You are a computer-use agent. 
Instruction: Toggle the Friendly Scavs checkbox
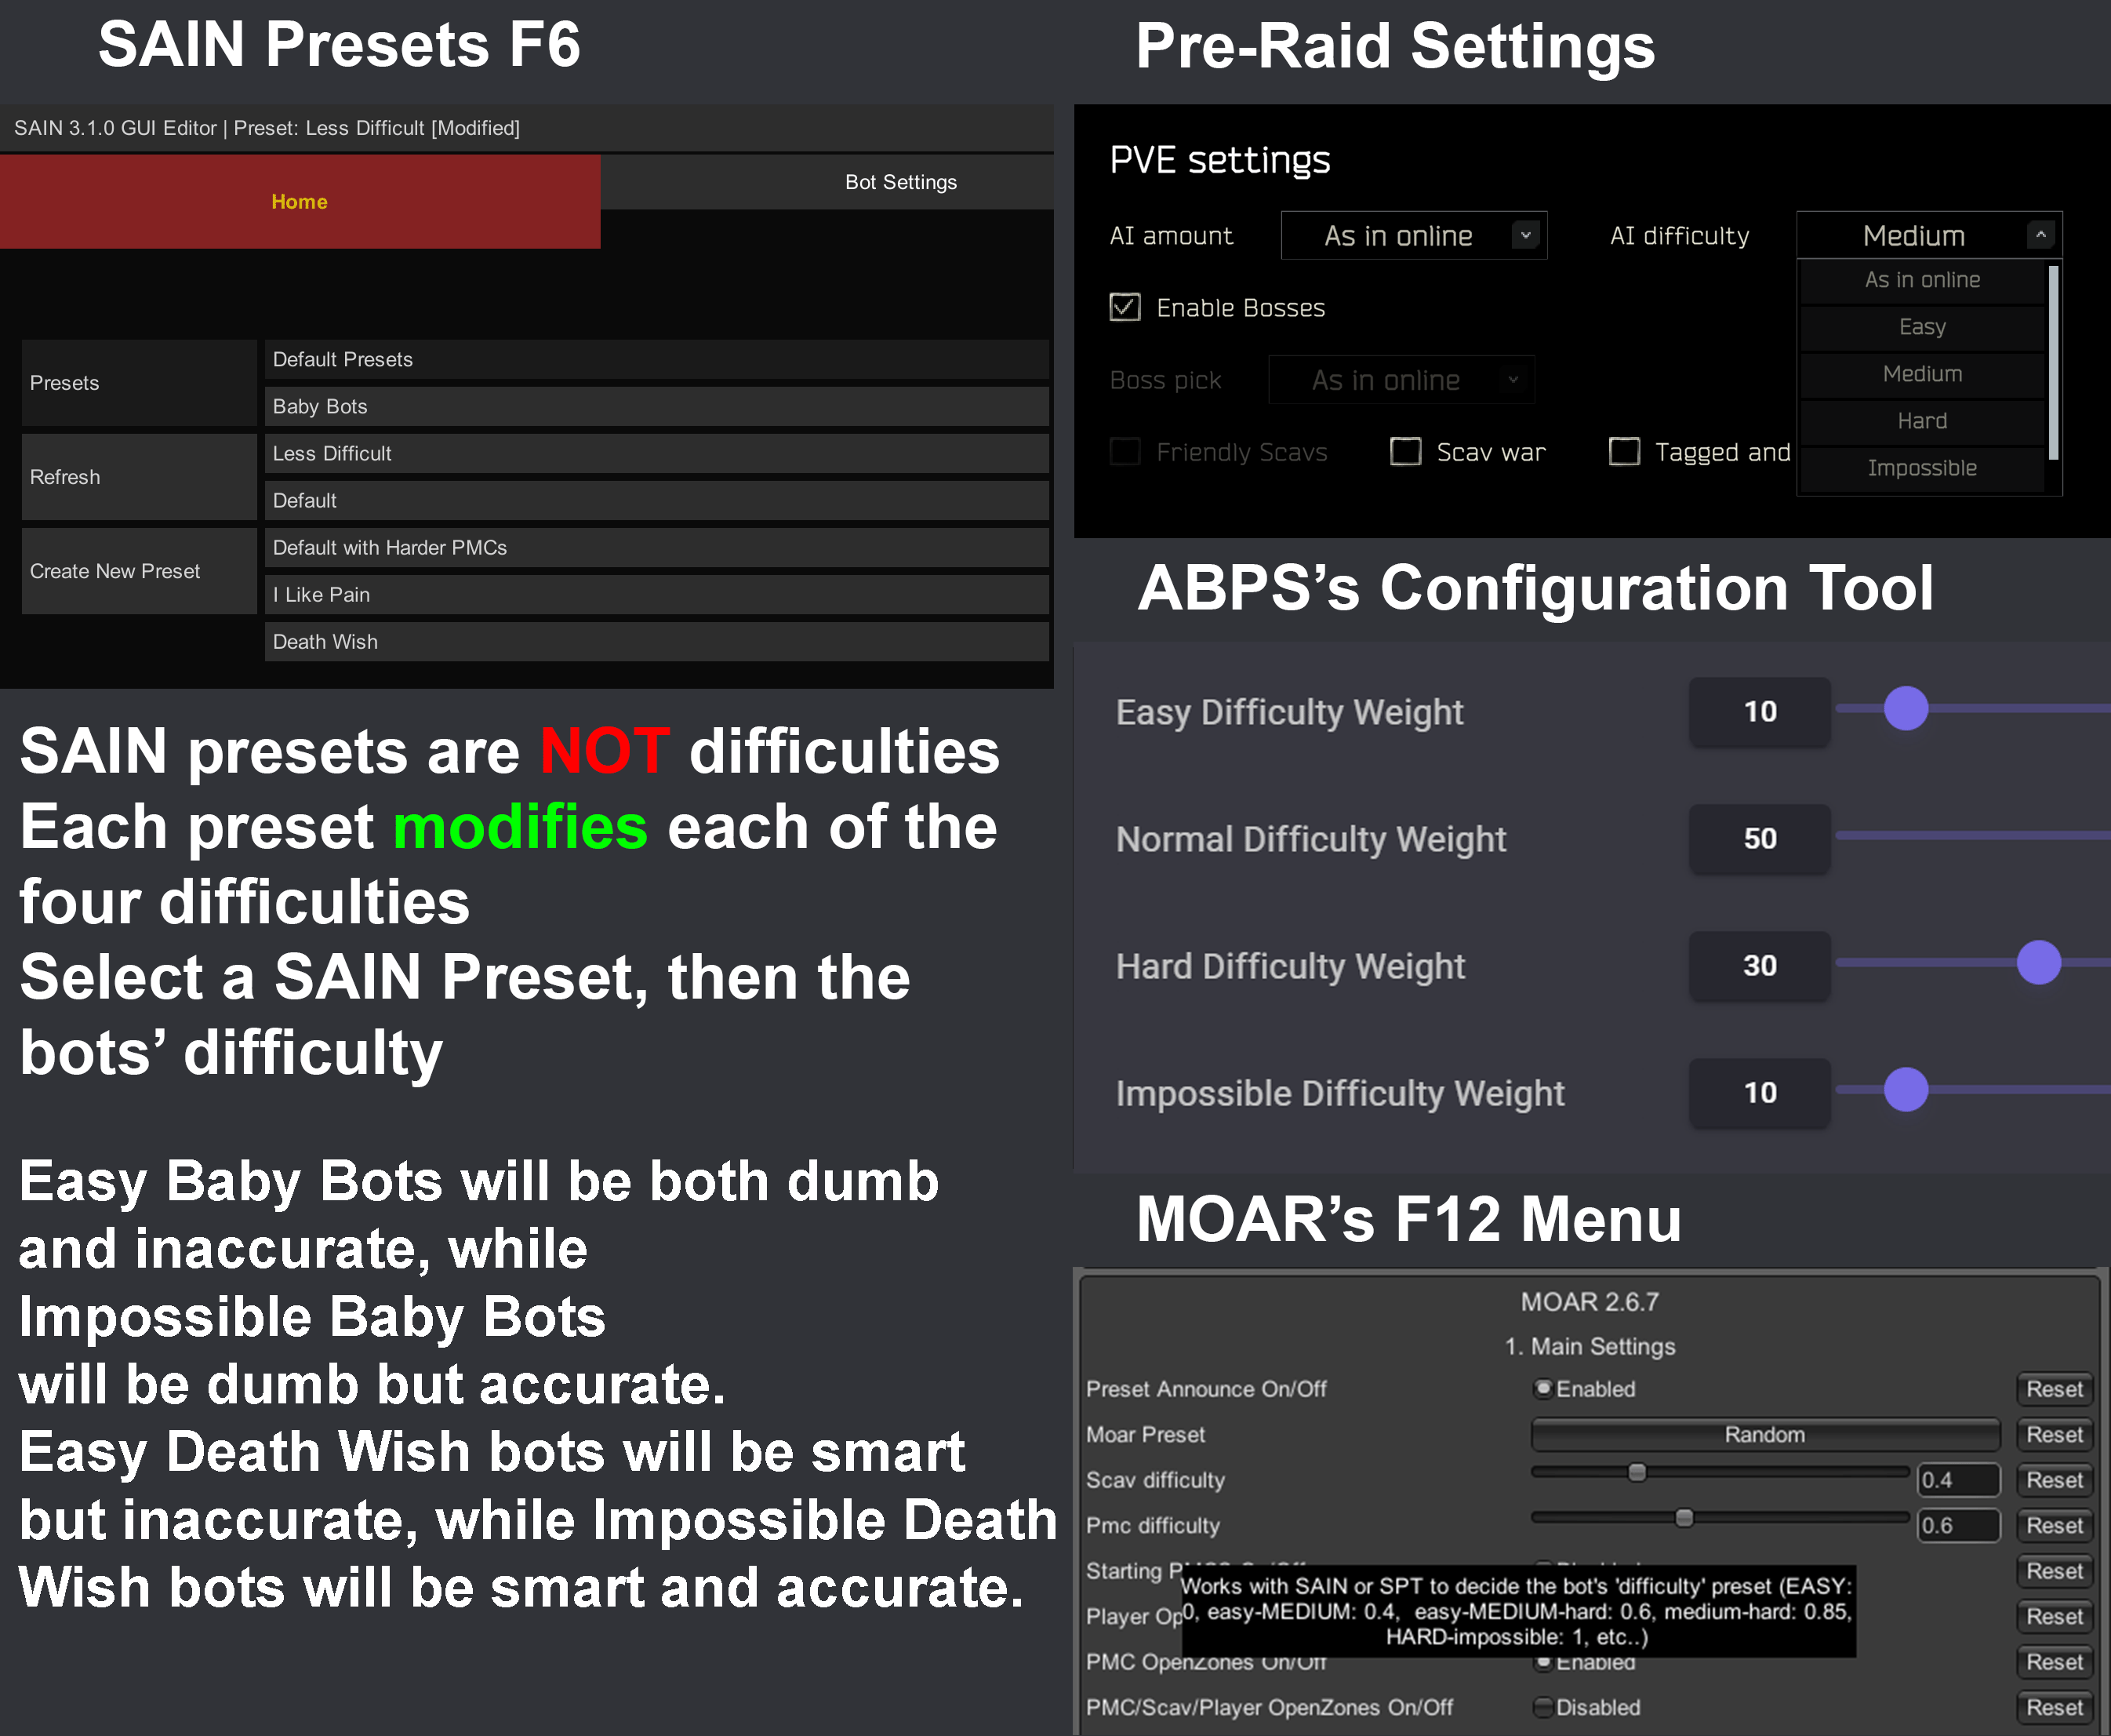[x=1125, y=452]
